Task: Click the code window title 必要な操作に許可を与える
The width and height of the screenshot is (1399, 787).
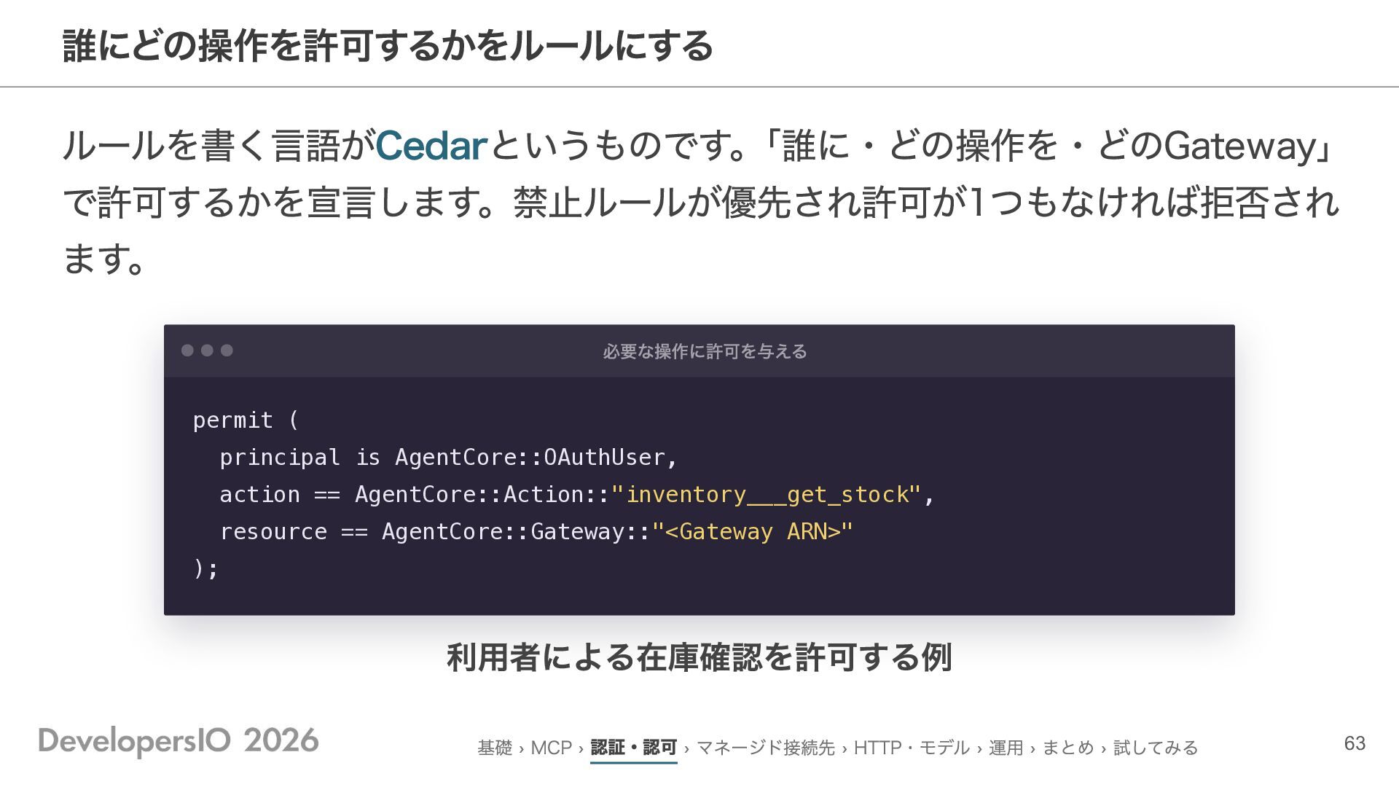Action: point(705,351)
